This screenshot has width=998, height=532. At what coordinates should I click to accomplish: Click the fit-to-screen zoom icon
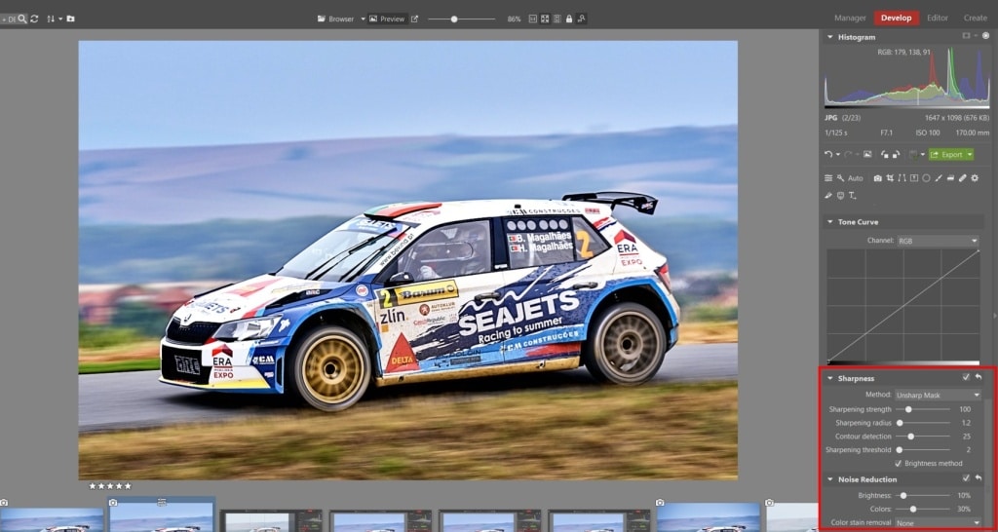tap(545, 19)
